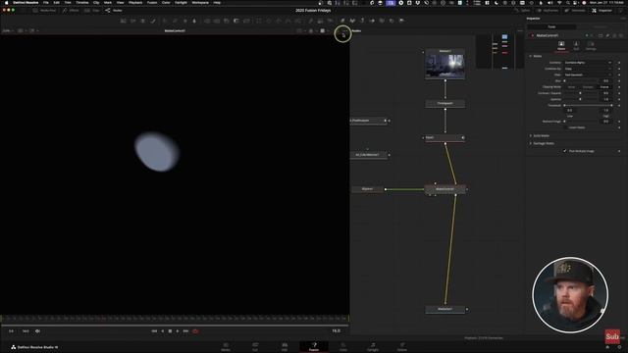Play the composition in reverse
The width and height of the screenshot is (628, 353).
click(x=163, y=331)
